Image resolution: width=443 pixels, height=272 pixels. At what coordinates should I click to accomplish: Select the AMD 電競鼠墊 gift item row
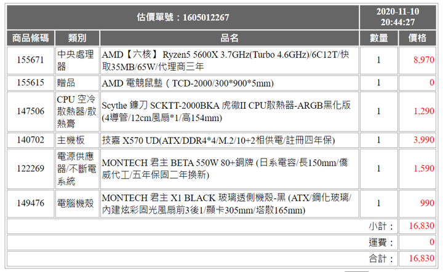click(188, 83)
